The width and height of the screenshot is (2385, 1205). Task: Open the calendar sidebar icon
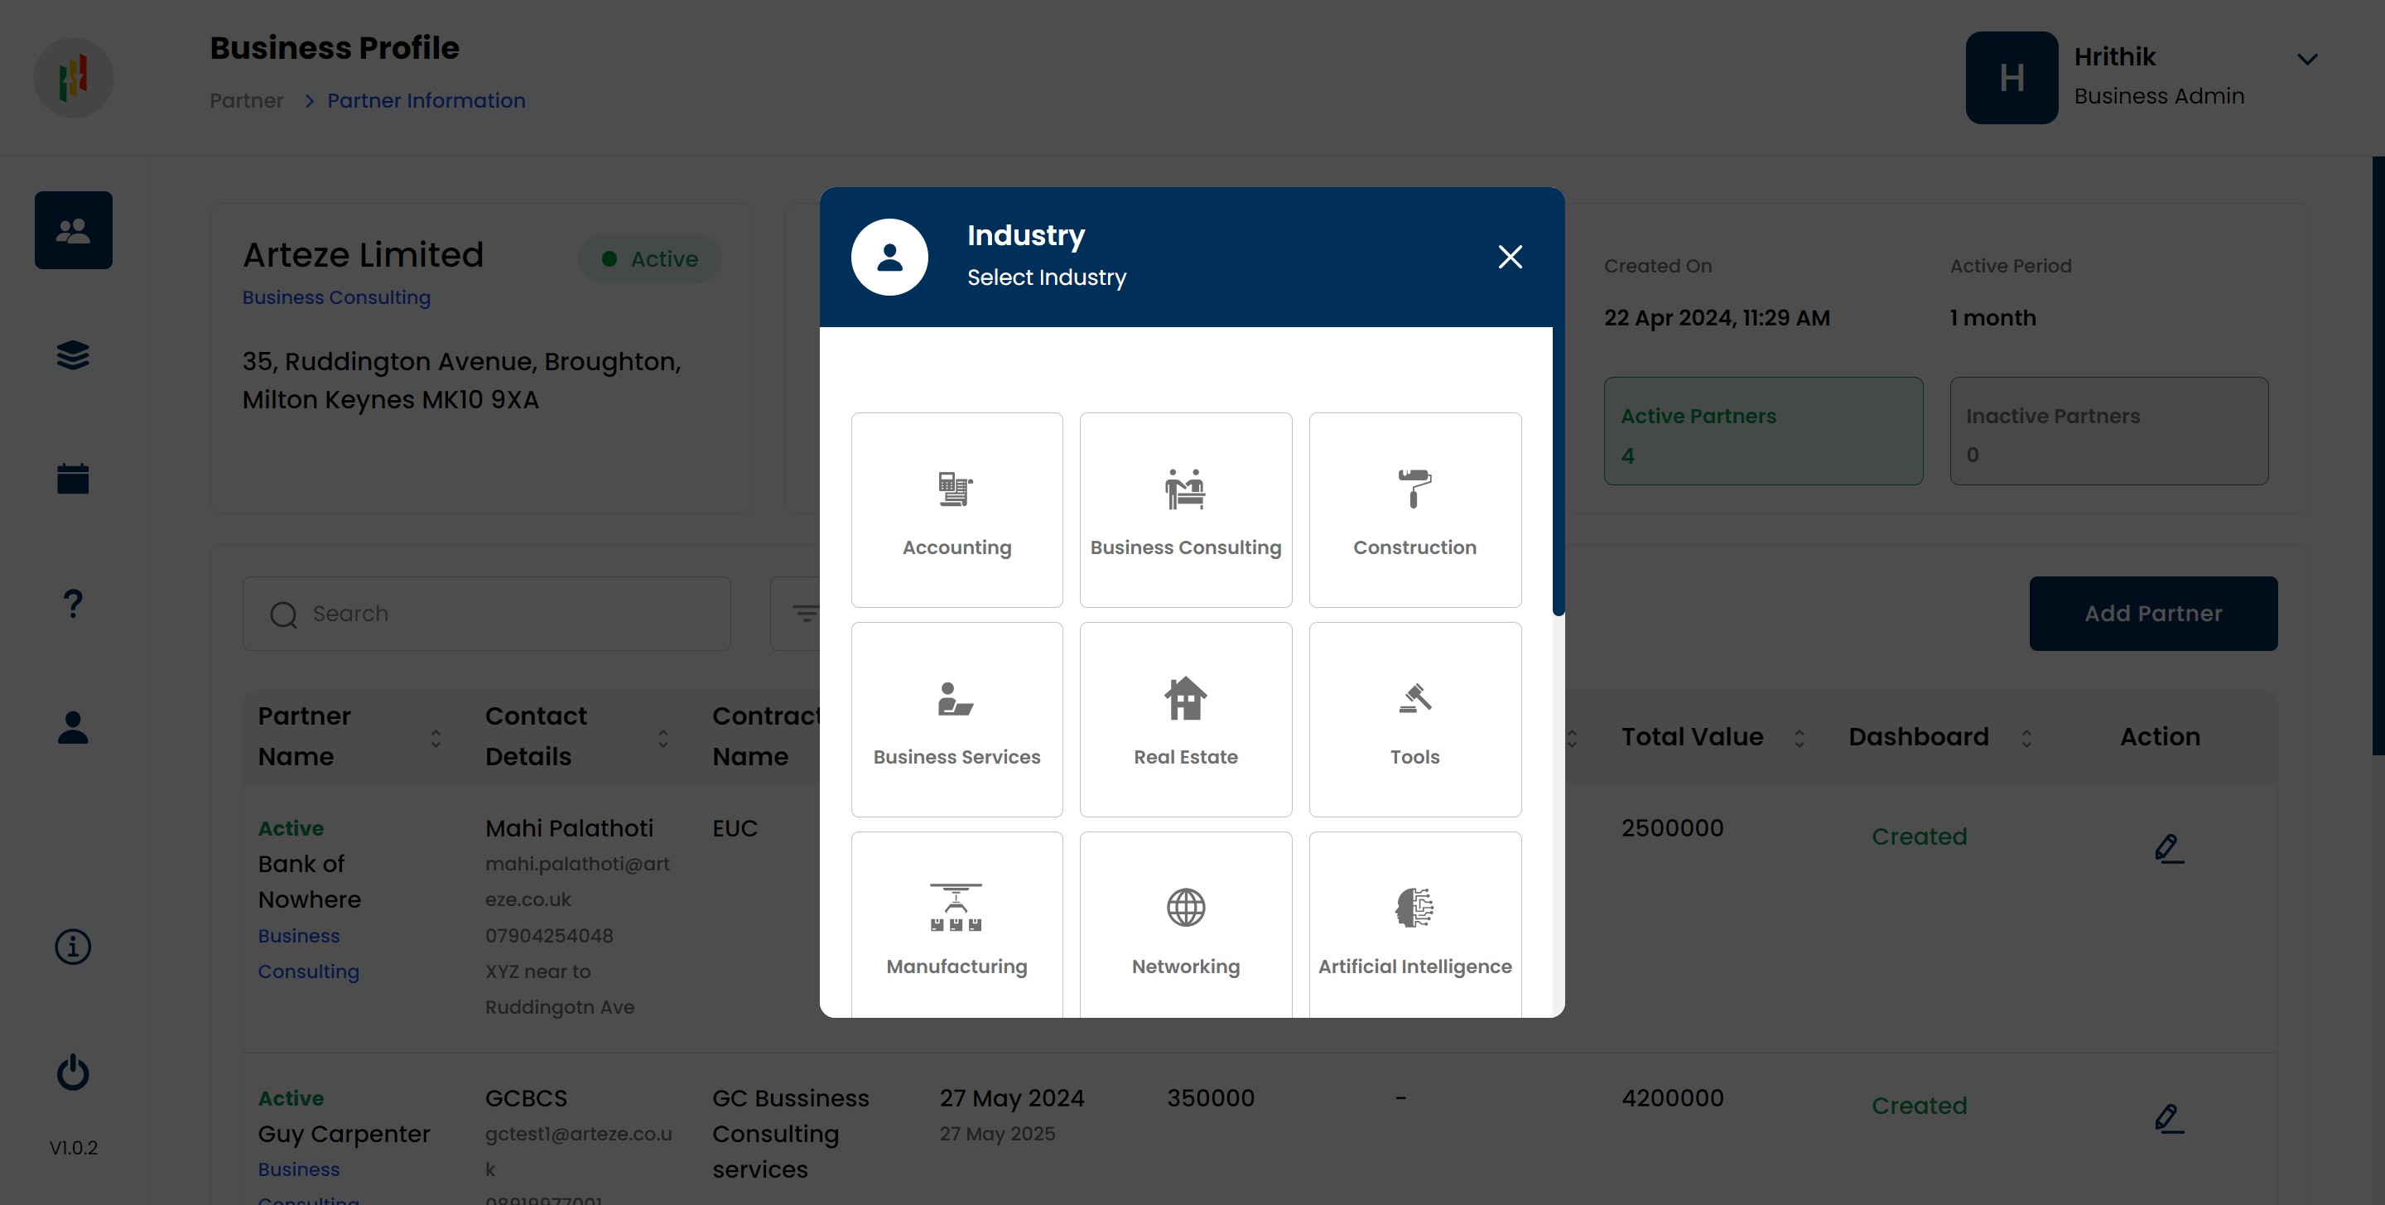pyautogui.click(x=73, y=479)
